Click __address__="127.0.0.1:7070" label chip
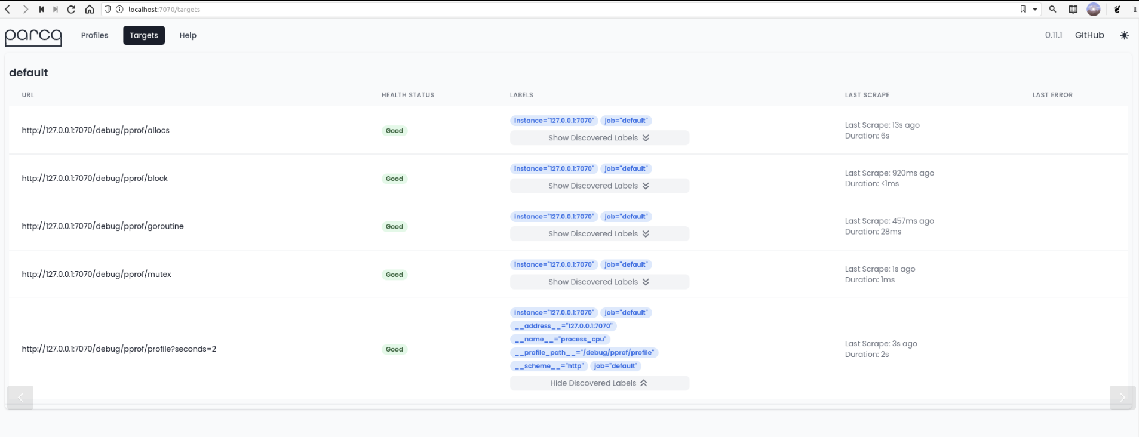Image resolution: width=1139 pixels, height=437 pixels. point(563,326)
